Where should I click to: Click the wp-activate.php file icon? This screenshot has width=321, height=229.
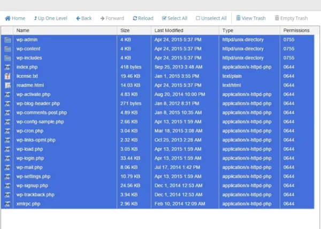[7, 95]
